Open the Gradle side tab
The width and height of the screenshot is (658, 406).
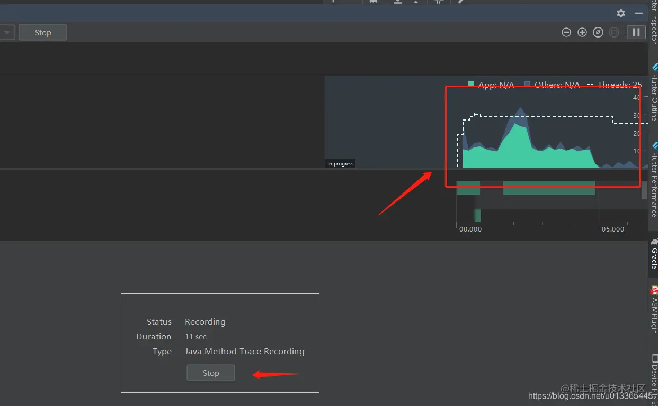click(654, 254)
